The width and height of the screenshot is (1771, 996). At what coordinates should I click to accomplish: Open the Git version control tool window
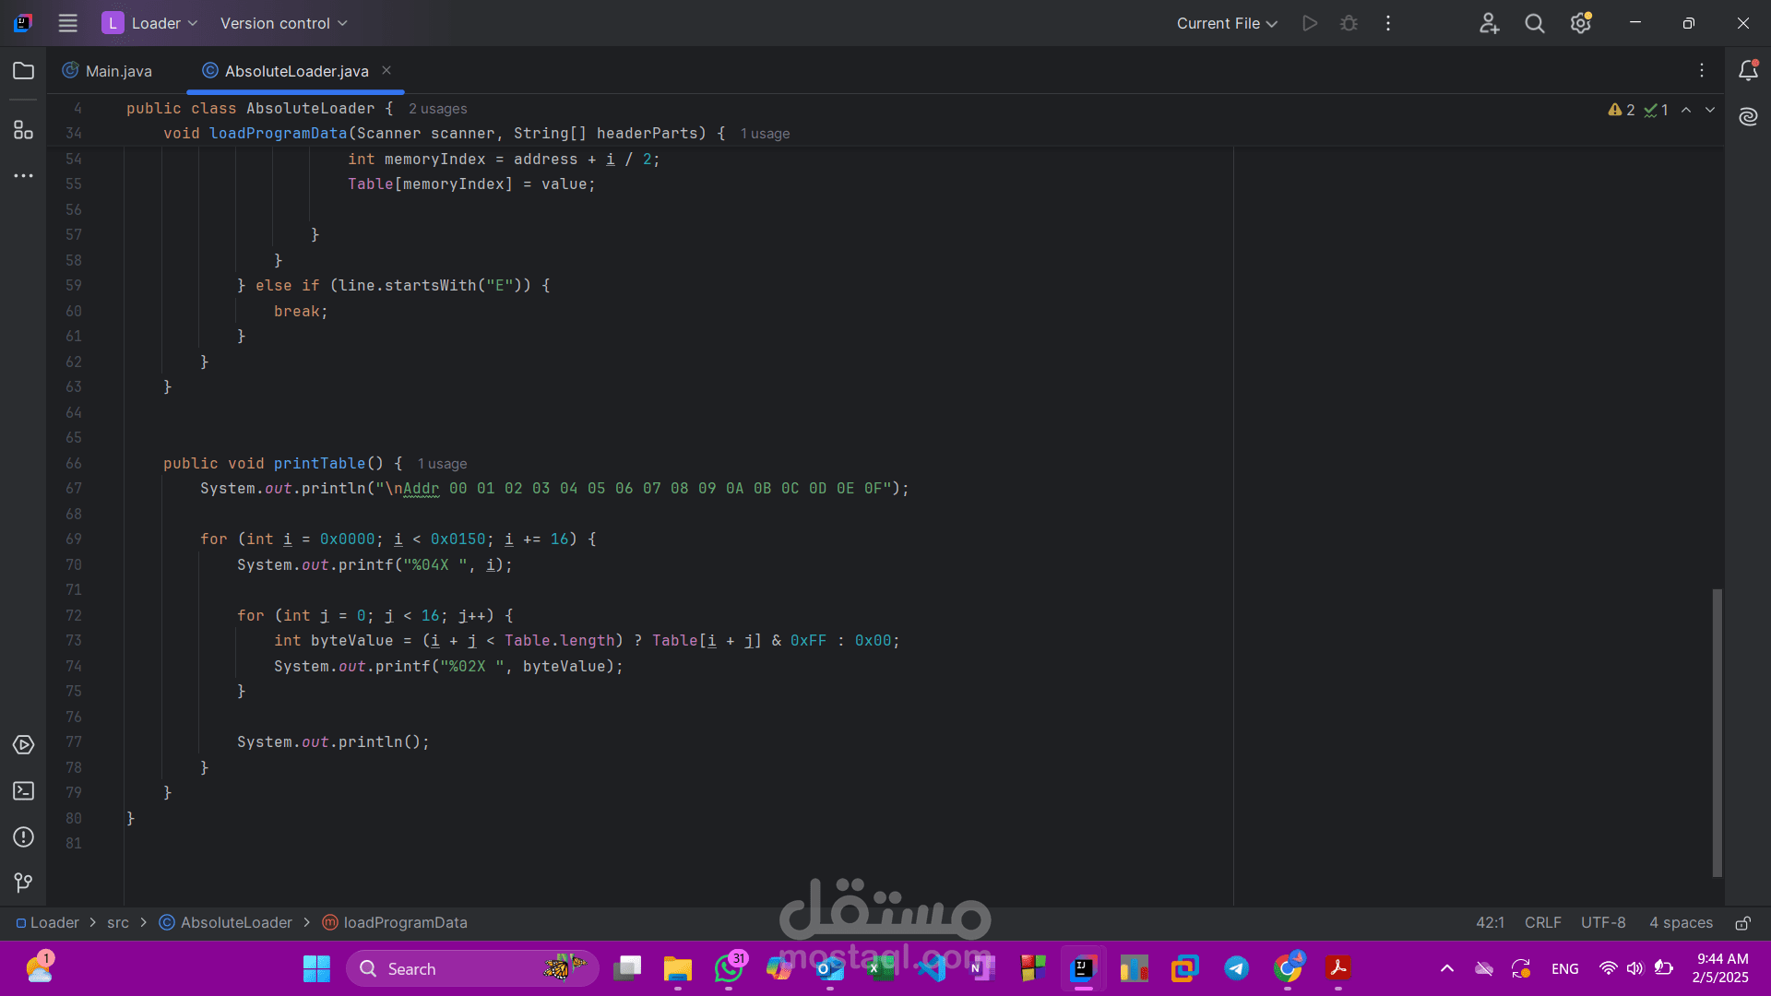click(x=24, y=883)
